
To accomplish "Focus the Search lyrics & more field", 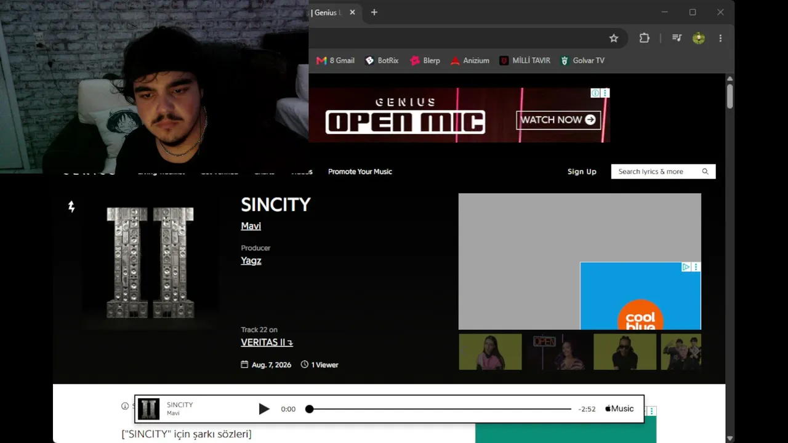I will pos(663,172).
